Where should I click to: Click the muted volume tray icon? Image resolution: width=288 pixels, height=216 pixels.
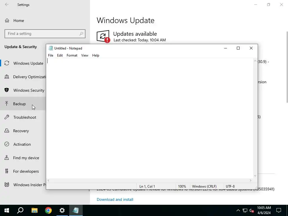(x=252, y=210)
